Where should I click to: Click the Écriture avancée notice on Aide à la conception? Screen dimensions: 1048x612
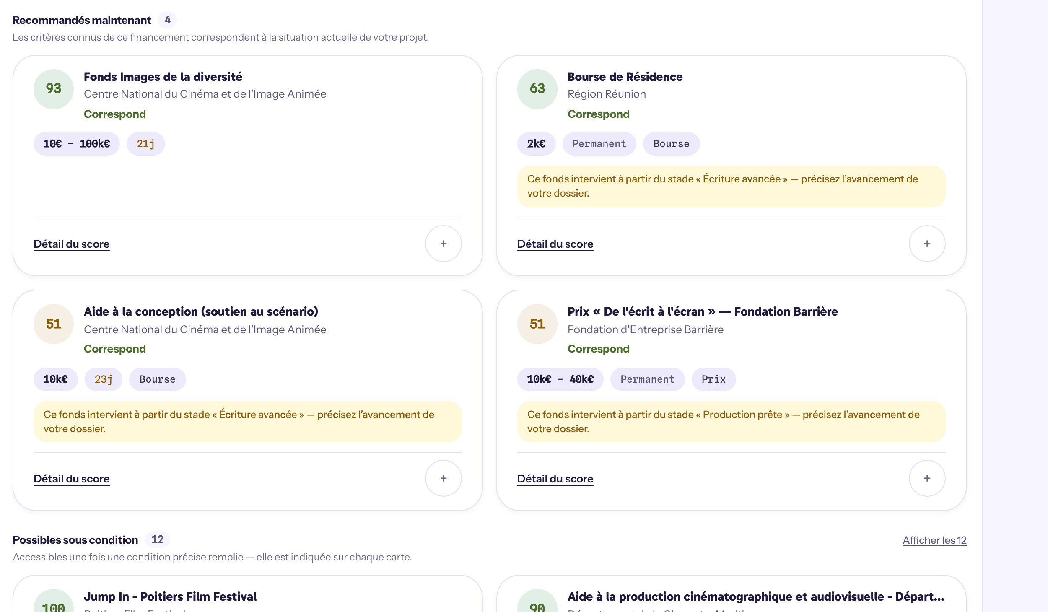(248, 422)
